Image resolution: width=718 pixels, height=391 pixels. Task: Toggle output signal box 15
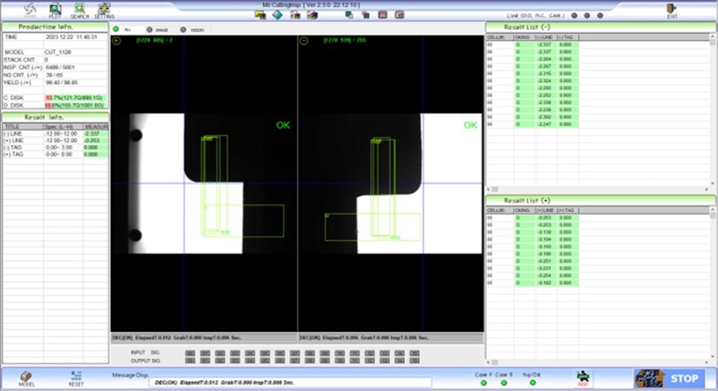(x=416, y=360)
